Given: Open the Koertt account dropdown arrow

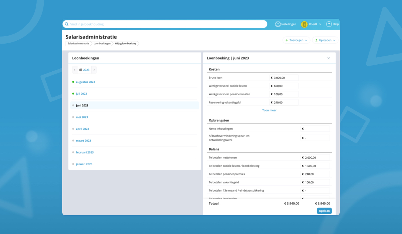Looking at the screenshot, I should (320, 24).
